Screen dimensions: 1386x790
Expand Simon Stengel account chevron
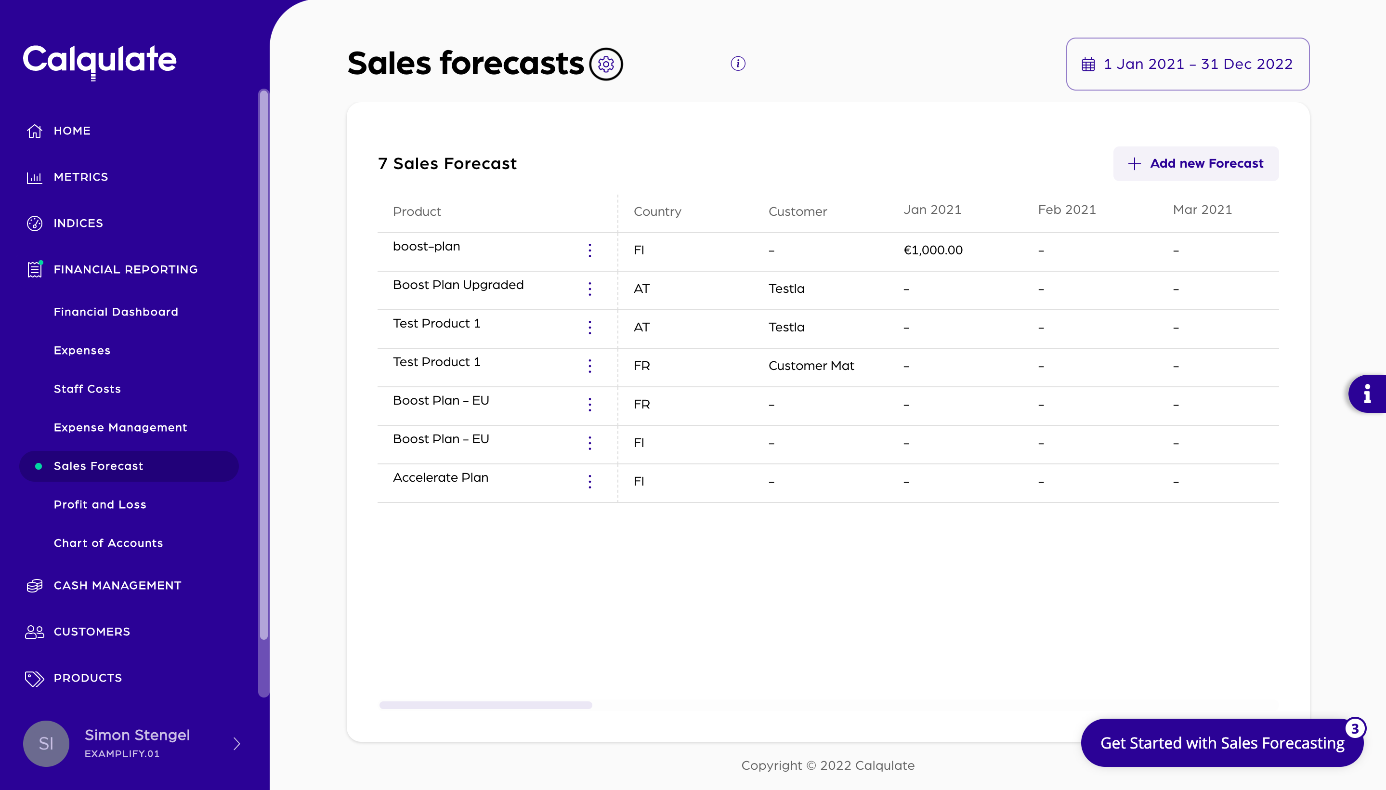click(236, 743)
